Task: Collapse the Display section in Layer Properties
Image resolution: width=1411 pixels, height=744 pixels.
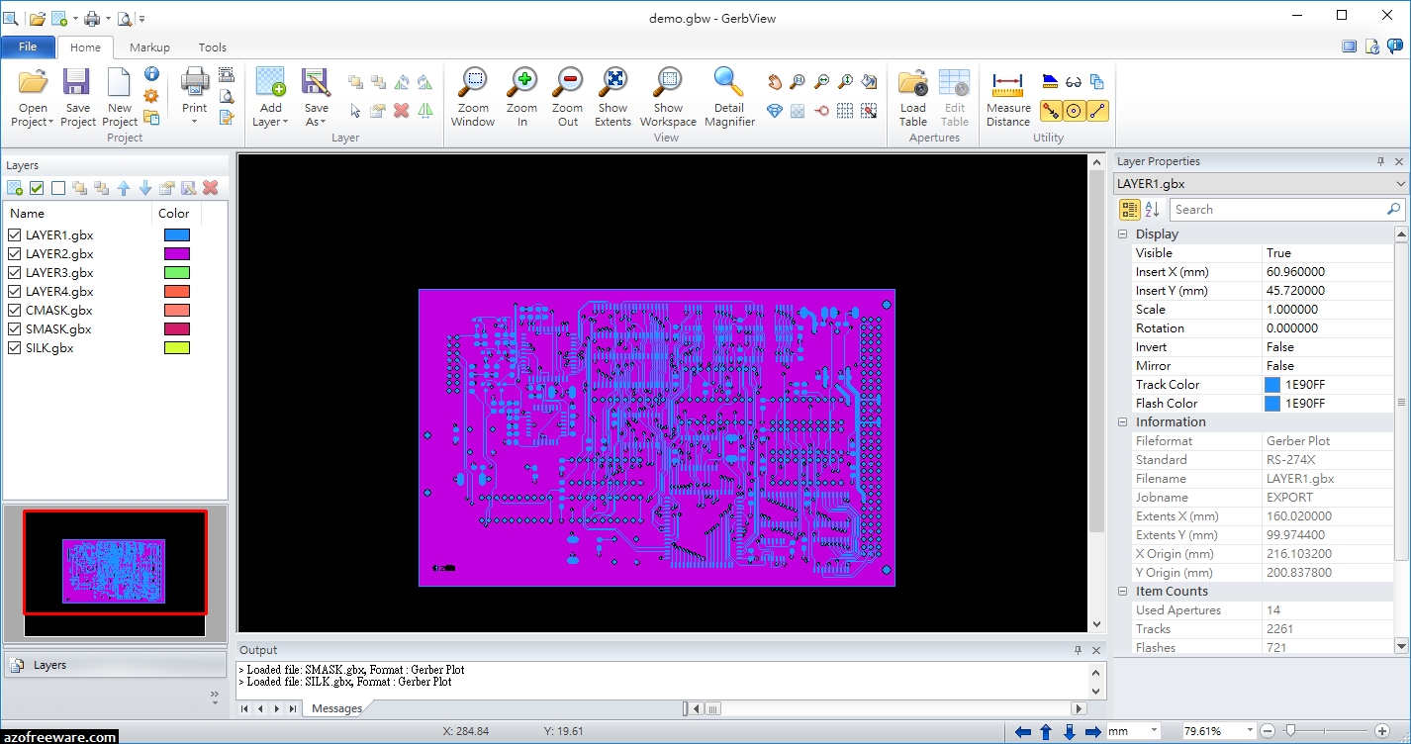Action: [x=1122, y=233]
